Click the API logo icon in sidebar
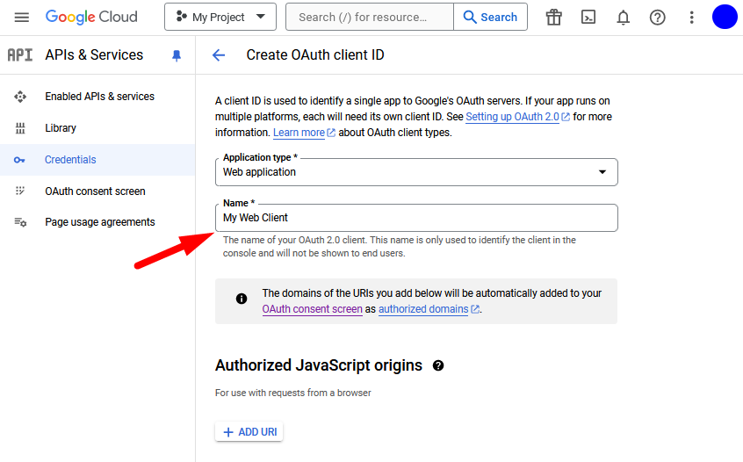This screenshot has width=743, height=462. (20, 55)
